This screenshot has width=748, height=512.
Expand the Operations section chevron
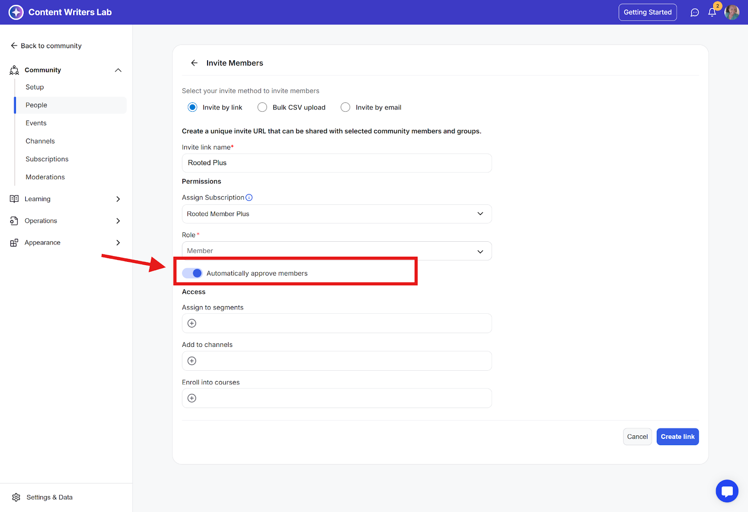tap(118, 221)
